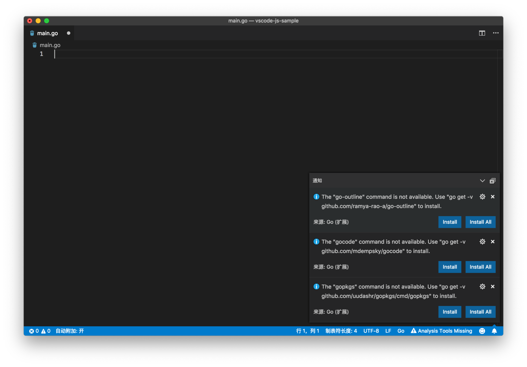Click the notification bell in status bar
This screenshot has height=367, width=527.
(494, 331)
